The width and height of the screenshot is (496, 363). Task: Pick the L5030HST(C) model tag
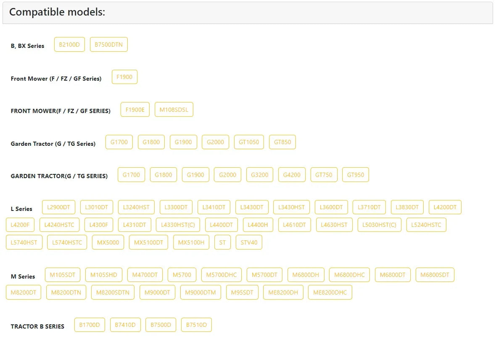coord(379,225)
